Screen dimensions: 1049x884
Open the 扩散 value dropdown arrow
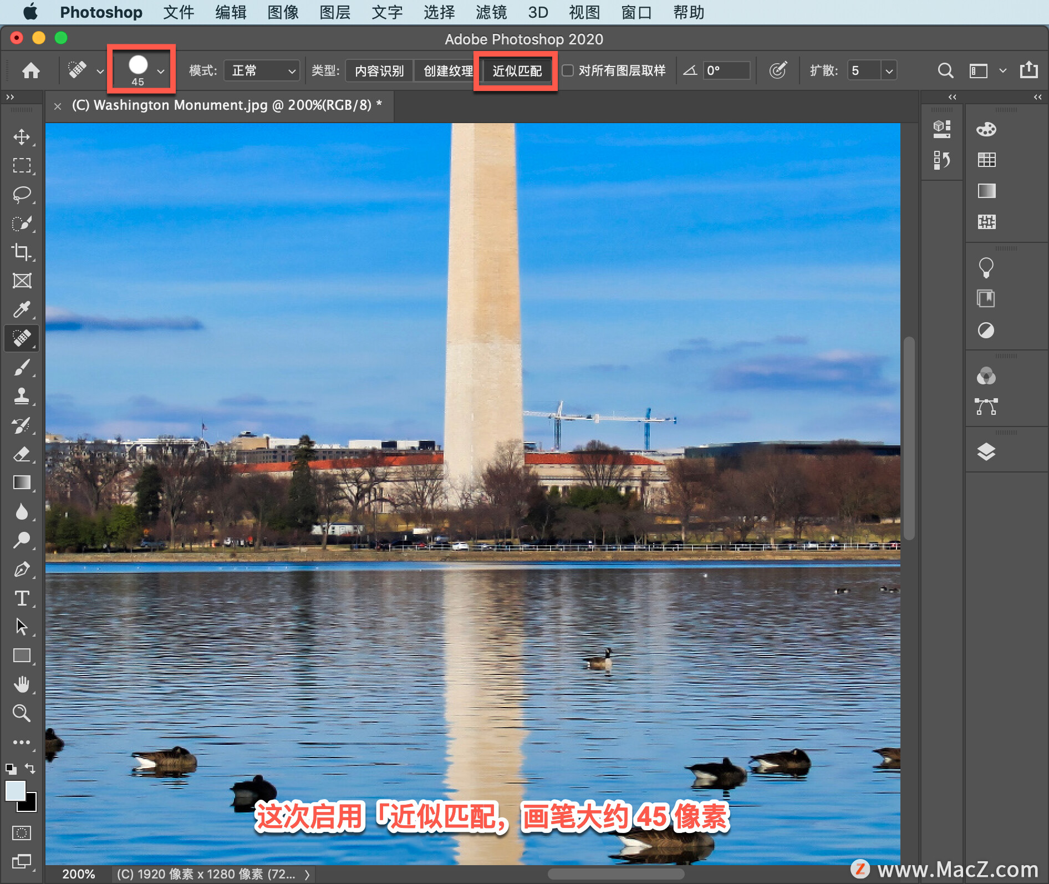(889, 70)
